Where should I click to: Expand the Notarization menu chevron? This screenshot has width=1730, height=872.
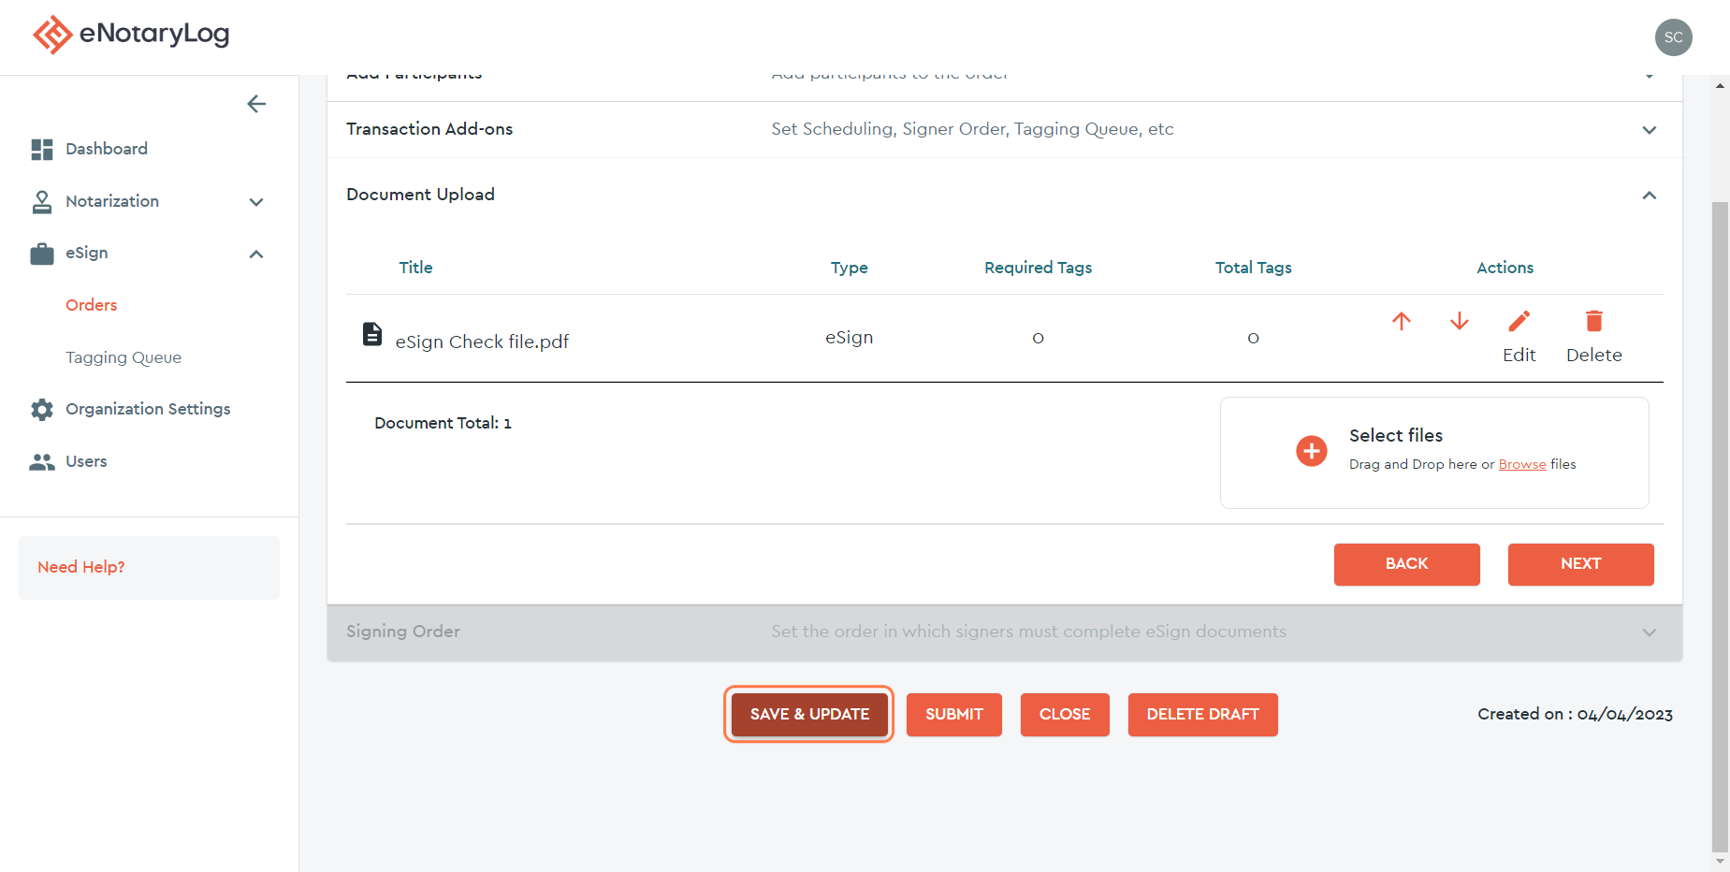click(256, 202)
